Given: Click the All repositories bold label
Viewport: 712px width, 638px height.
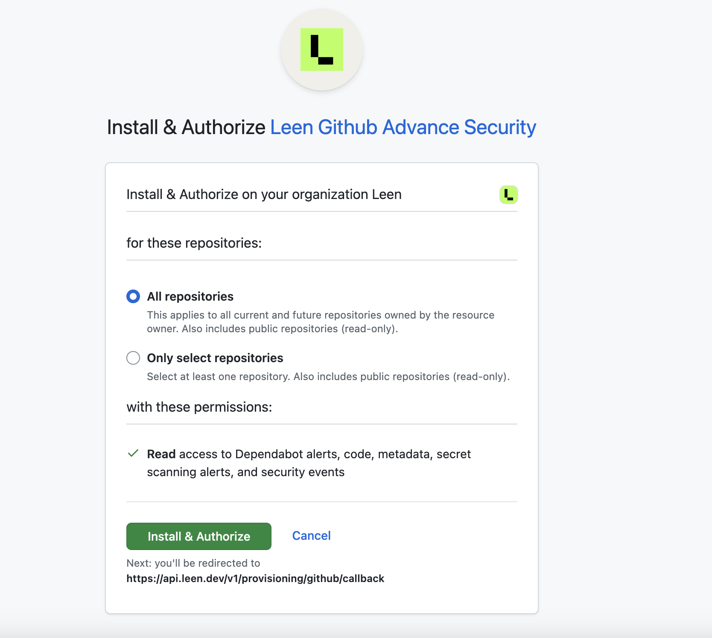Looking at the screenshot, I should pyautogui.click(x=190, y=296).
